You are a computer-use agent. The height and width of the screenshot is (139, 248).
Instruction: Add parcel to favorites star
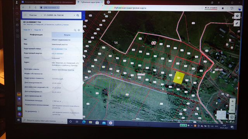tap(79, 30)
